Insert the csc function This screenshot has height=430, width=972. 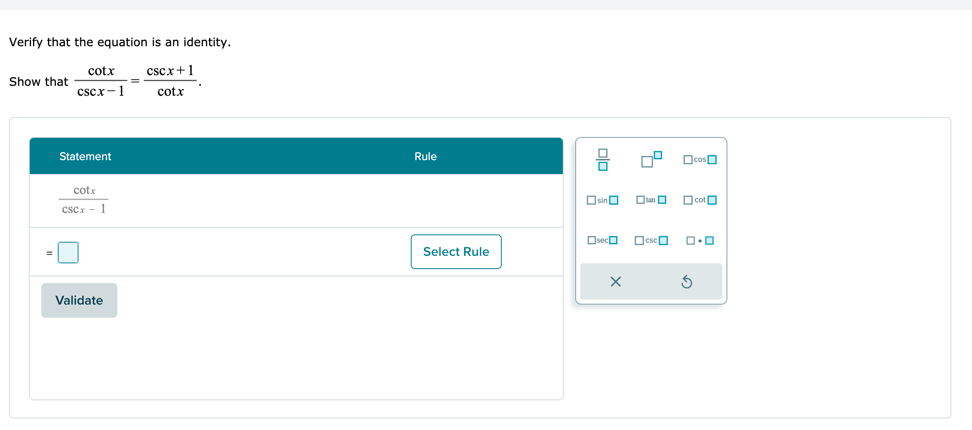tap(651, 240)
